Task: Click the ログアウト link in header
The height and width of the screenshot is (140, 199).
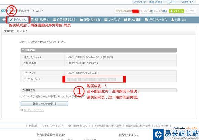Action: (x=190, y=11)
